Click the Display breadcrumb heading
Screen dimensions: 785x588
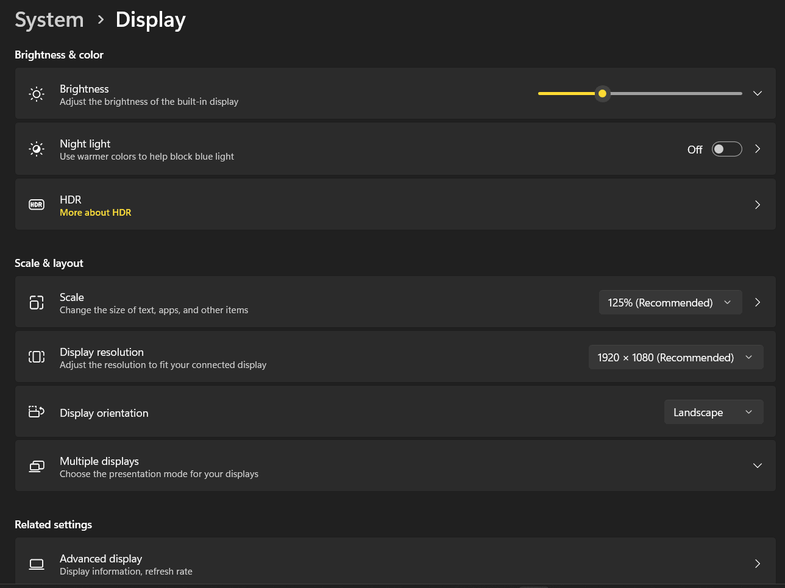pos(150,19)
